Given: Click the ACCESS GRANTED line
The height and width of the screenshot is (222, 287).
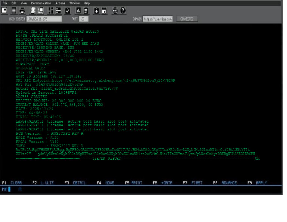Looking at the screenshot, I should click(x=31, y=97).
